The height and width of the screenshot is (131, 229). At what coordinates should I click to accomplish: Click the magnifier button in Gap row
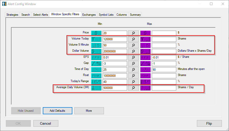click(133, 64)
